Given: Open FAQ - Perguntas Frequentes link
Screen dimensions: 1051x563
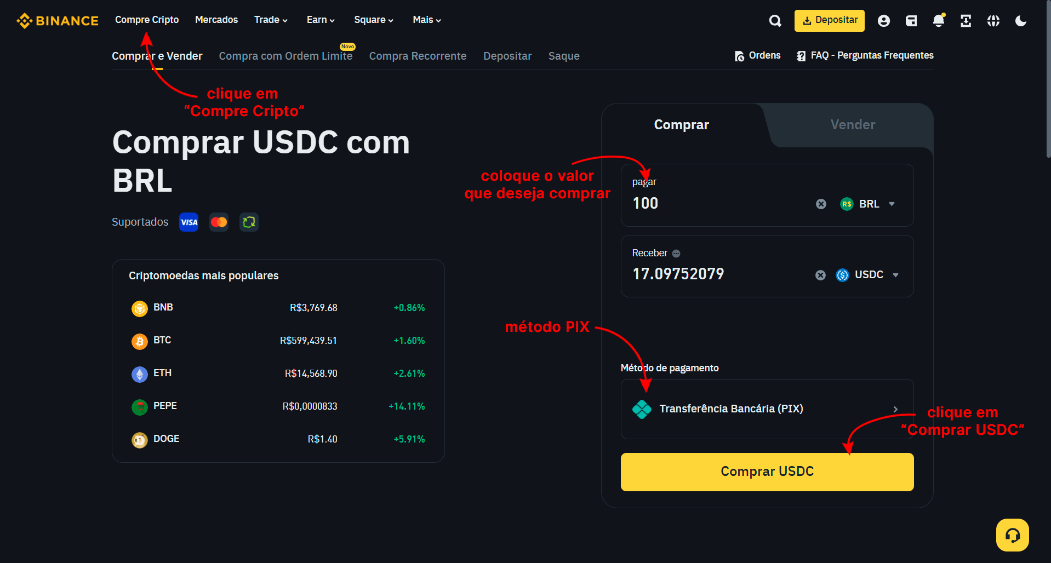Looking at the screenshot, I should click(865, 56).
